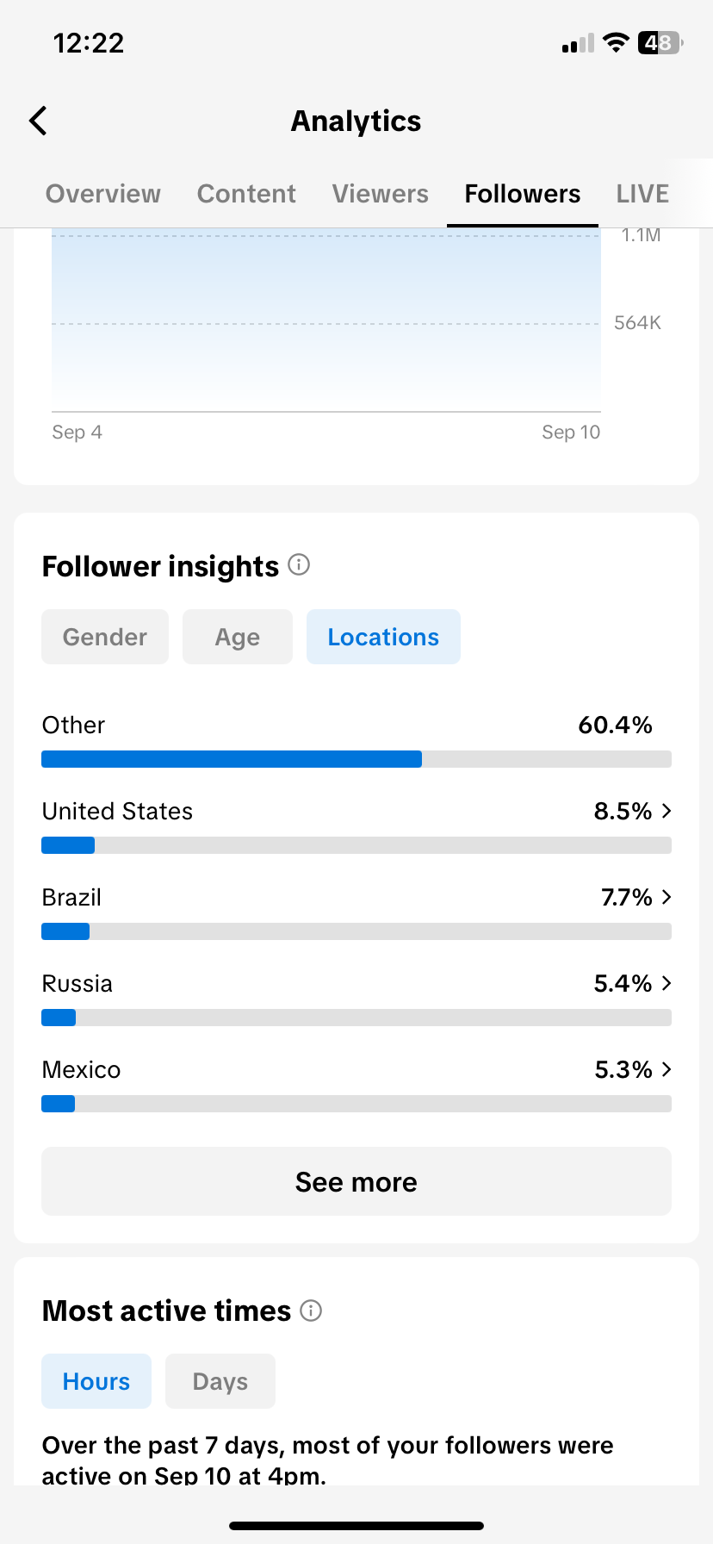713x1544 pixels.
Task: Tap the Follower insights info icon
Action: (x=299, y=565)
